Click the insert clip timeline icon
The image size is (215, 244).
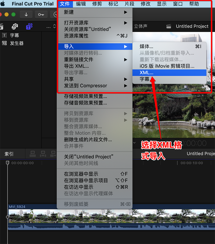point(43,154)
